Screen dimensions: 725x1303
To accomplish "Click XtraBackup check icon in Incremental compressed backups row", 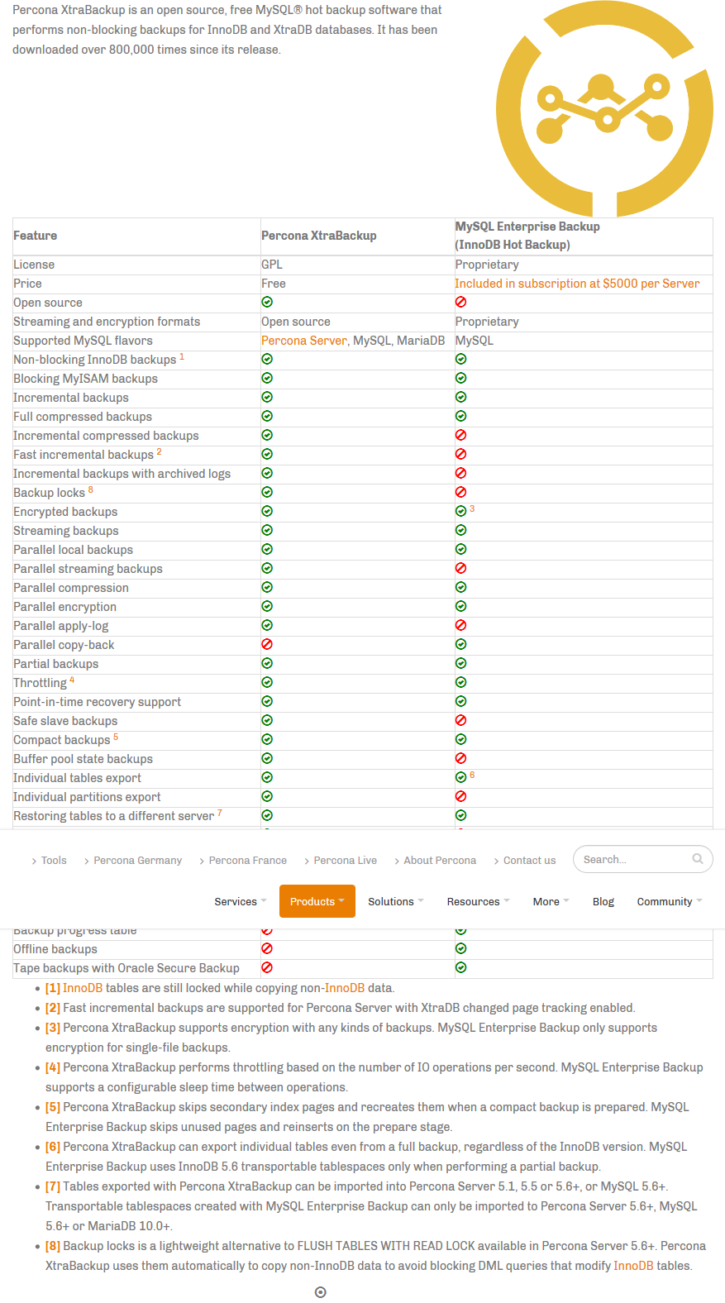I will [267, 435].
